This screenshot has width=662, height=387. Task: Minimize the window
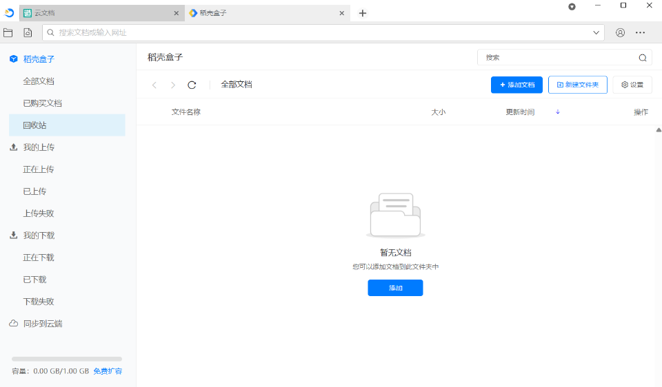click(x=597, y=6)
